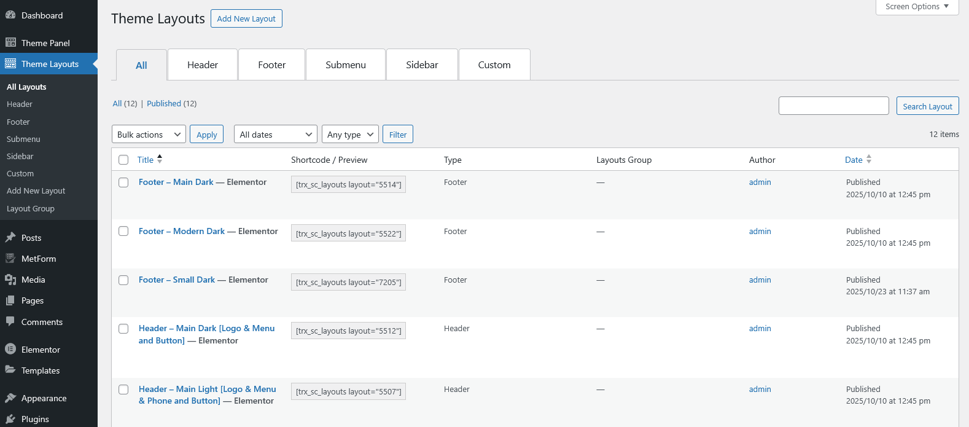
Task: Open the Bulk actions dropdown
Action: coord(149,135)
